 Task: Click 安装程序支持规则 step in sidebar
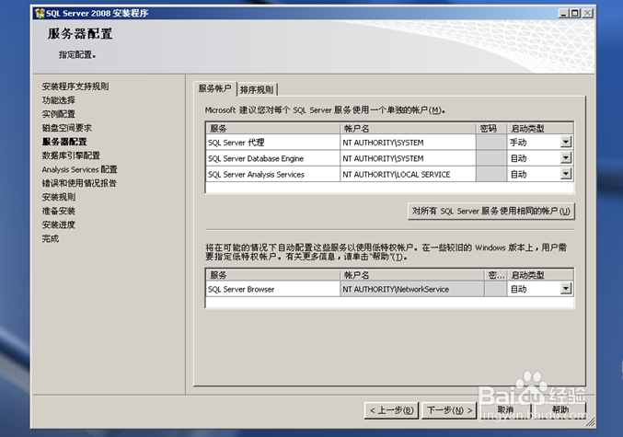pos(75,86)
